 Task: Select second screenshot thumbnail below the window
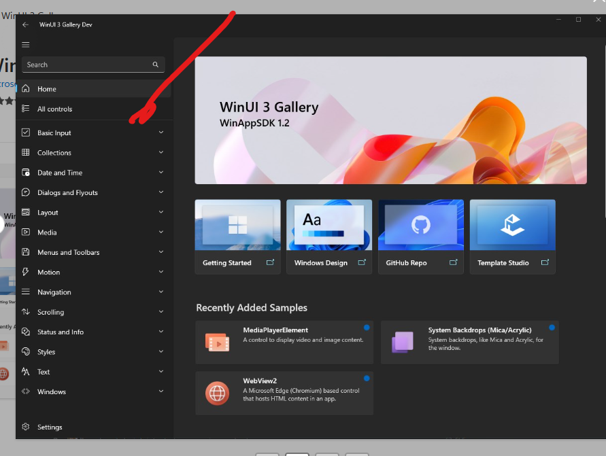(x=297, y=455)
